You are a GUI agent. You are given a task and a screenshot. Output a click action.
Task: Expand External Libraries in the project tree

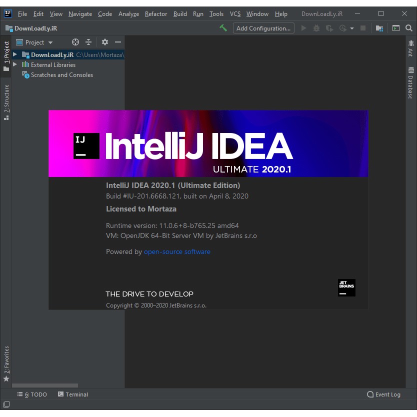click(x=15, y=64)
